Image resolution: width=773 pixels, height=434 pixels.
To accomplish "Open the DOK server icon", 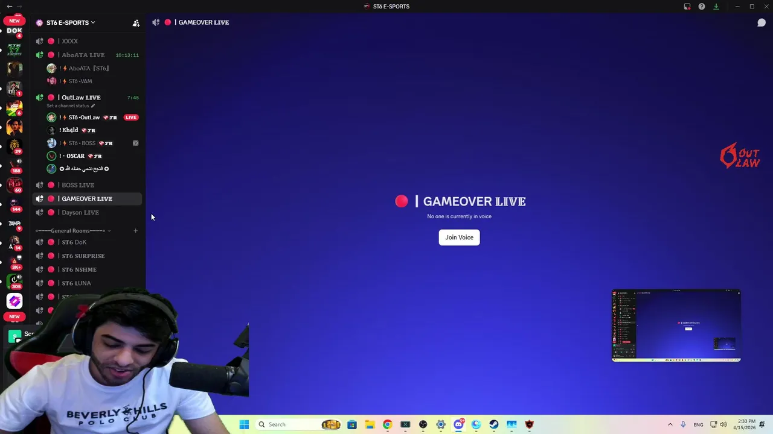I will pos(14,31).
